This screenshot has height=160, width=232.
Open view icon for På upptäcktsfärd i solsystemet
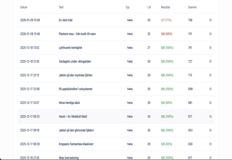pyautogui.click(x=211, y=89)
